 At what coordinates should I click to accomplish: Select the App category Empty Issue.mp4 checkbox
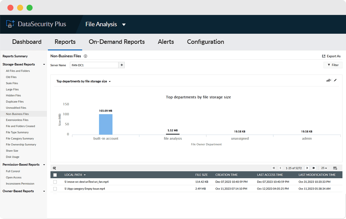coord(55,189)
